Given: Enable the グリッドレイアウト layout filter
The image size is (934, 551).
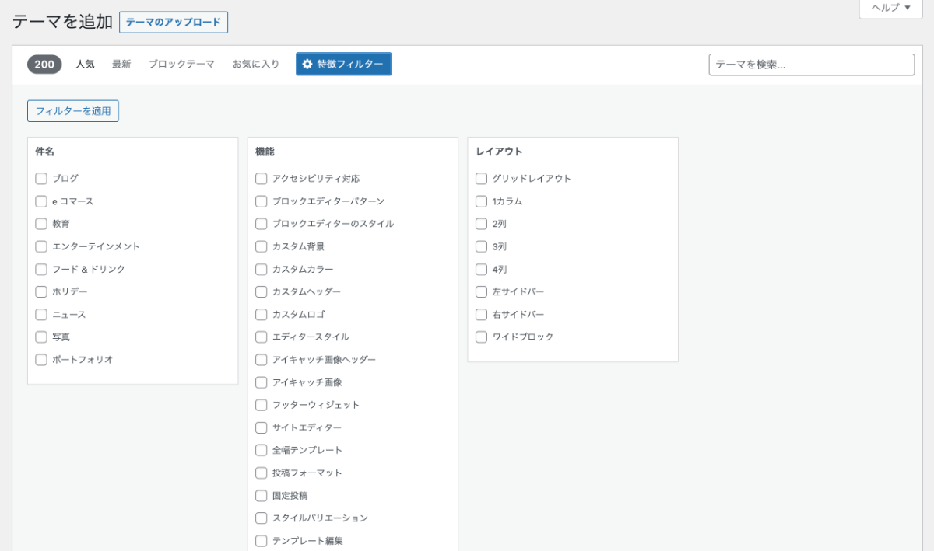Looking at the screenshot, I should tap(482, 179).
